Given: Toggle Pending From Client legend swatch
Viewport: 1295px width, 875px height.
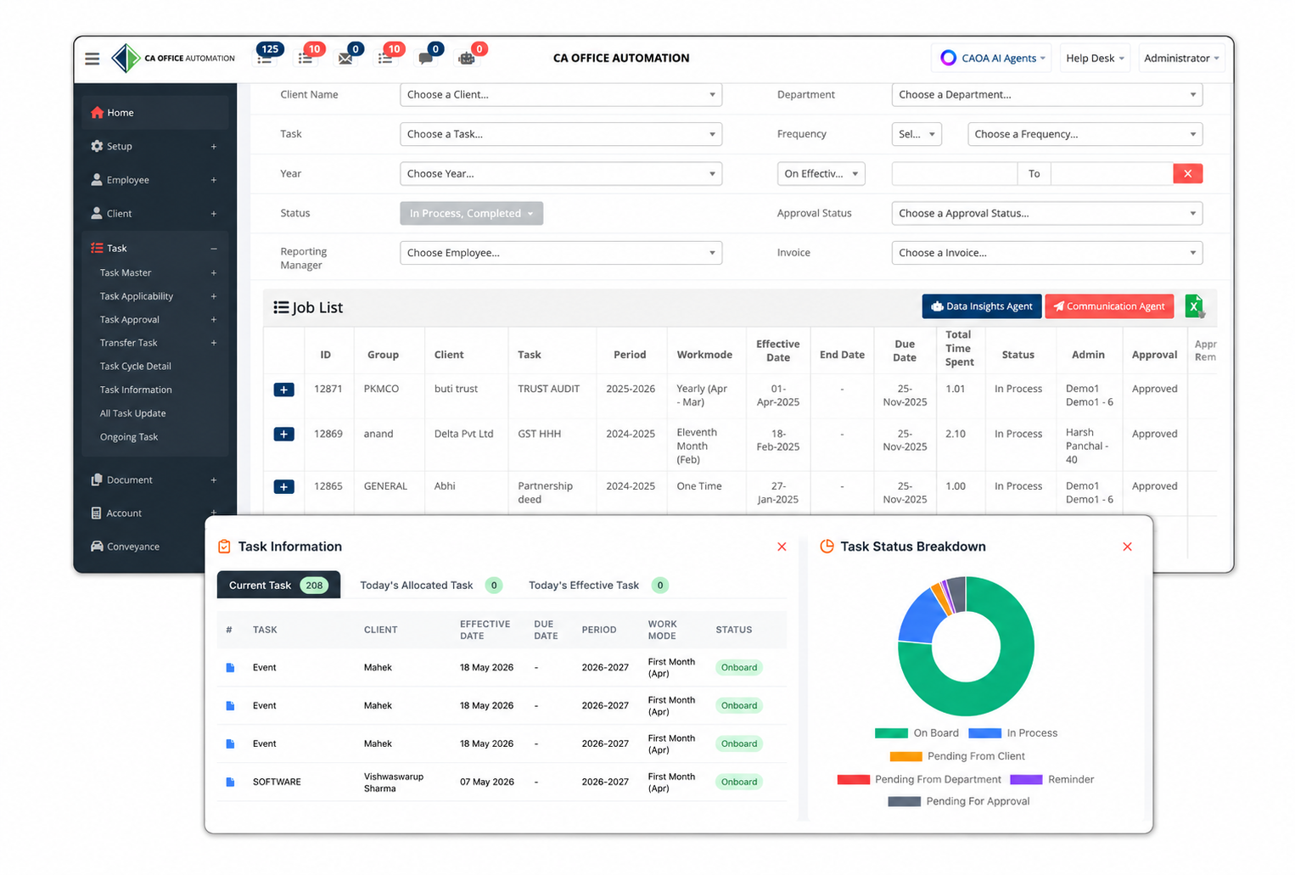Looking at the screenshot, I should click(905, 756).
